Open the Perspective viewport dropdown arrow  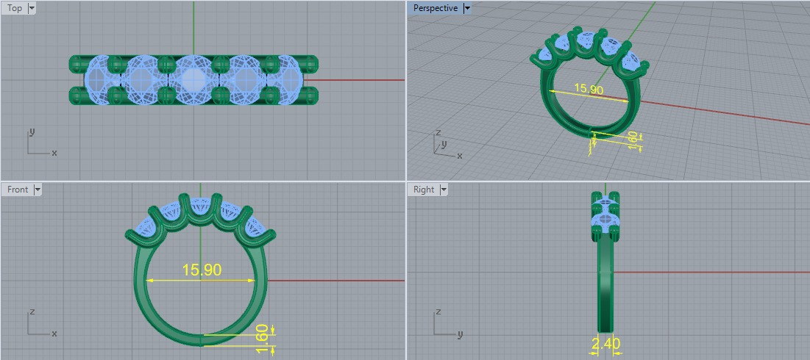(467, 8)
